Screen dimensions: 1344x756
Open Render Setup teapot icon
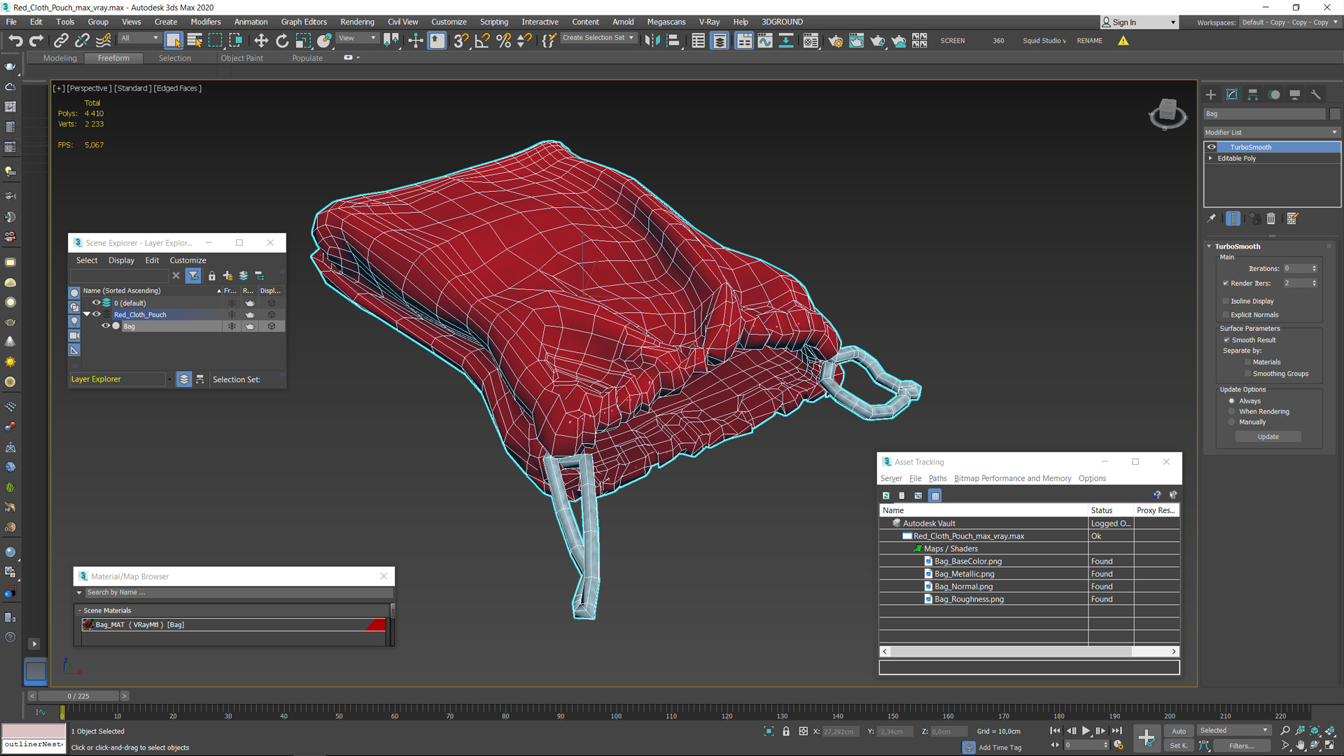[835, 41]
